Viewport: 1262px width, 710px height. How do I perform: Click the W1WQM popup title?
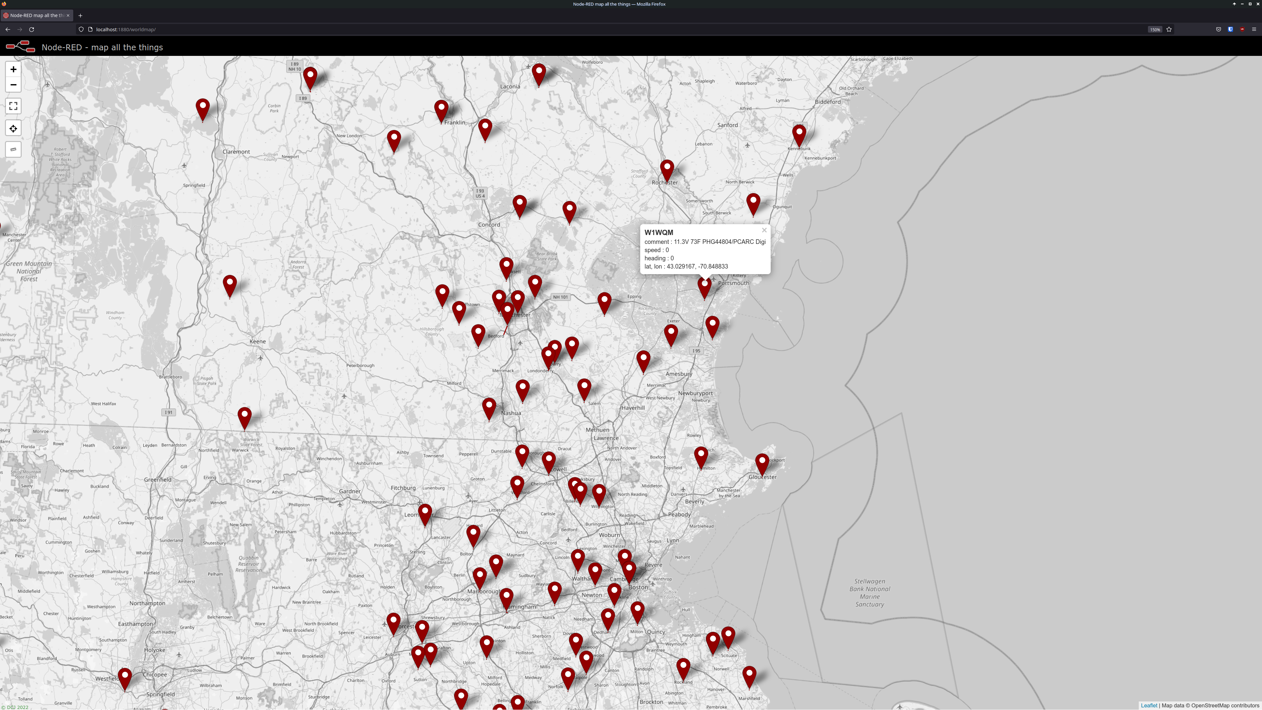[x=658, y=233]
